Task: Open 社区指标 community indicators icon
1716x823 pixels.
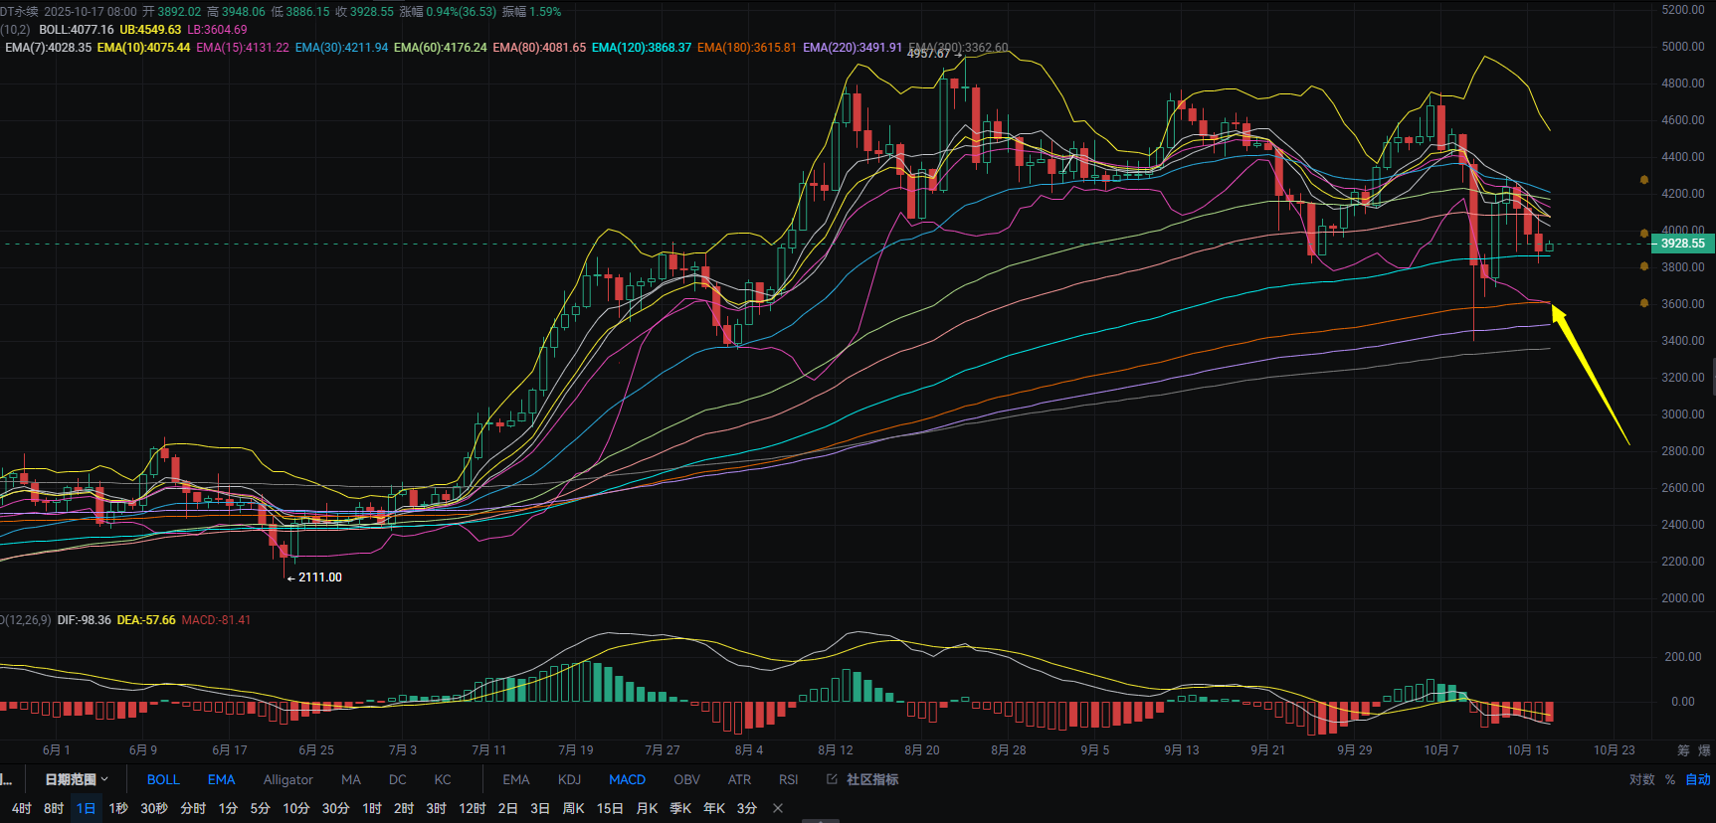Action: click(832, 779)
